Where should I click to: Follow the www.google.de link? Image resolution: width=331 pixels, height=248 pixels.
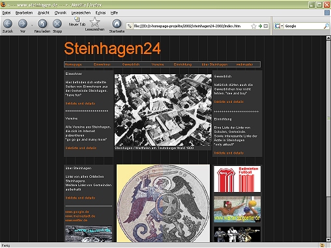point(77,212)
